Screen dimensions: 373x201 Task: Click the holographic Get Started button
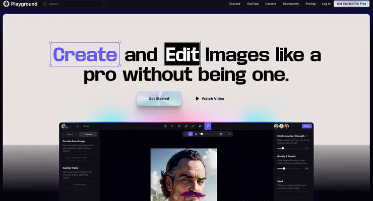(159, 98)
